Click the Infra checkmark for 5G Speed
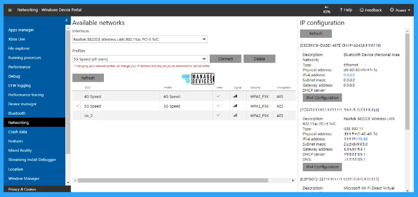The width and height of the screenshot is (418, 197). [x=218, y=106]
